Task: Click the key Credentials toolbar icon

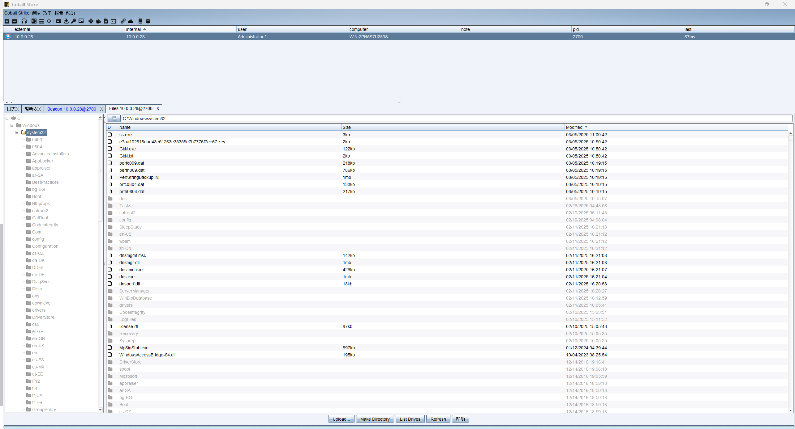Action: pyautogui.click(x=74, y=21)
